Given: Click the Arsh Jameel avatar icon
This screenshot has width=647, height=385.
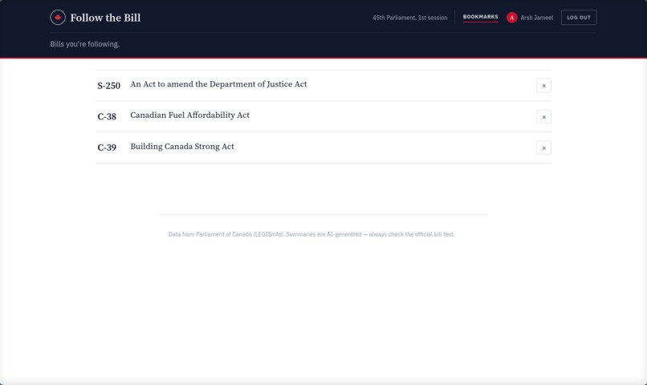Looking at the screenshot, I should (x=511, y=18).
